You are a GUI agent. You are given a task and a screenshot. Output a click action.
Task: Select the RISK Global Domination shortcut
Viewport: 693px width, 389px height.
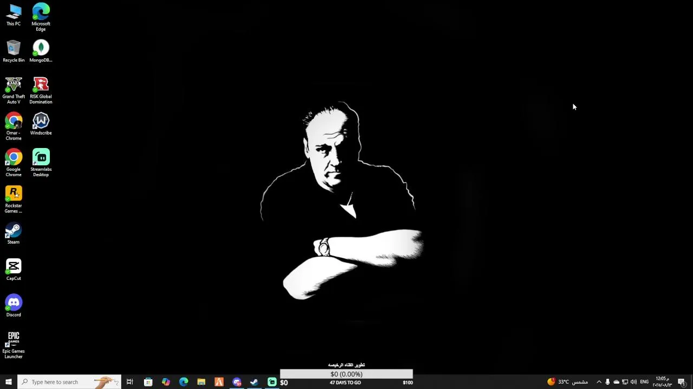tap(41, 90)
